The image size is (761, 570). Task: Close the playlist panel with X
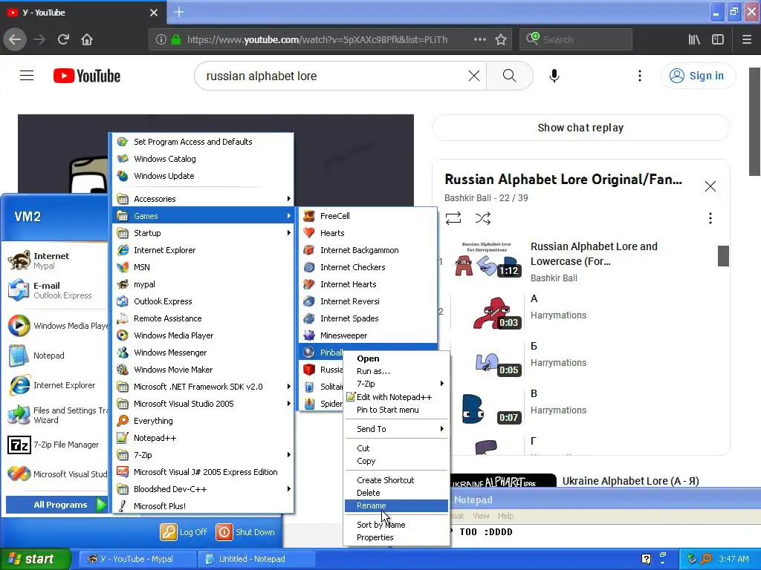coord(710,186)
